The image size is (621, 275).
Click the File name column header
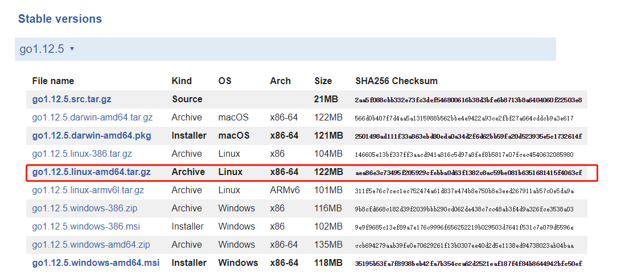click(x=53, y=81)
